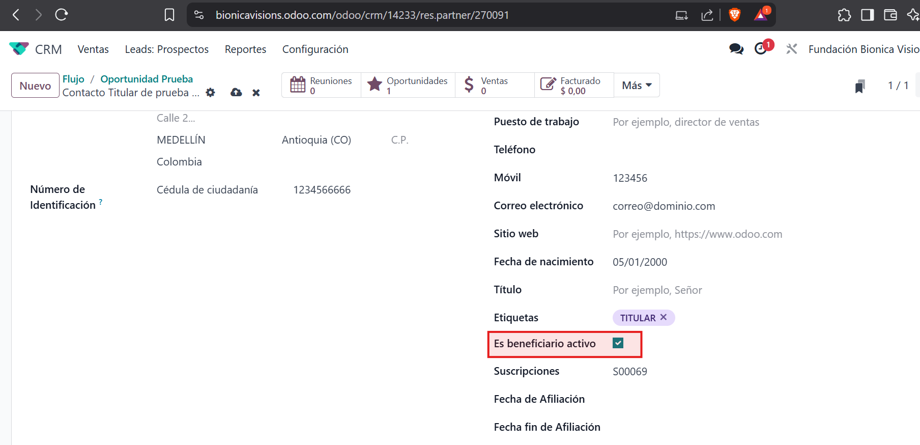Discard changes with the X icon

point(256,93)
